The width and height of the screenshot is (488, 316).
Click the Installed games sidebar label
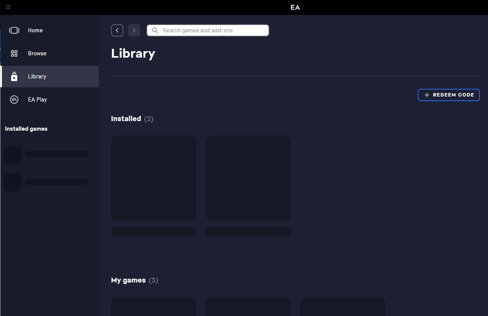click(26, 129)
